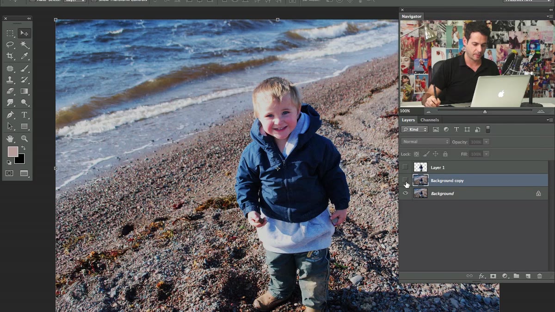The height and width of the screenshot is (312, 555).
Task: Select the Navigator tab
Action: 412,16
